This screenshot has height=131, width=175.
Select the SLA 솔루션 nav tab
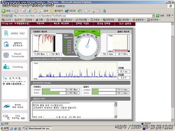pos(125,24)
